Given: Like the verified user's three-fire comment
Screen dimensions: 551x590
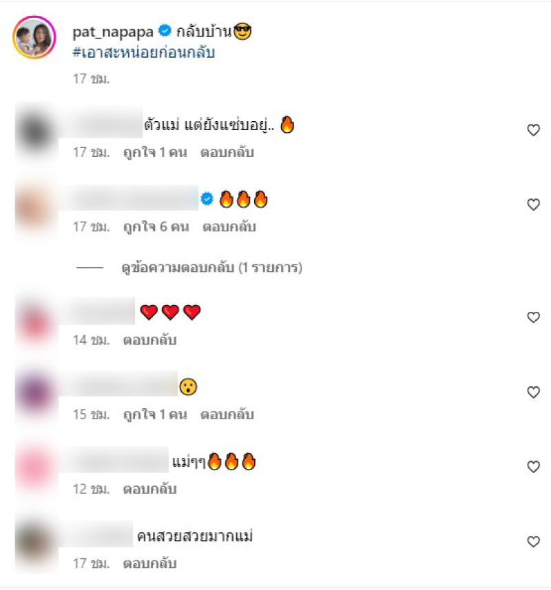Looking at the screenshot, I should click(x=533, y=204).
